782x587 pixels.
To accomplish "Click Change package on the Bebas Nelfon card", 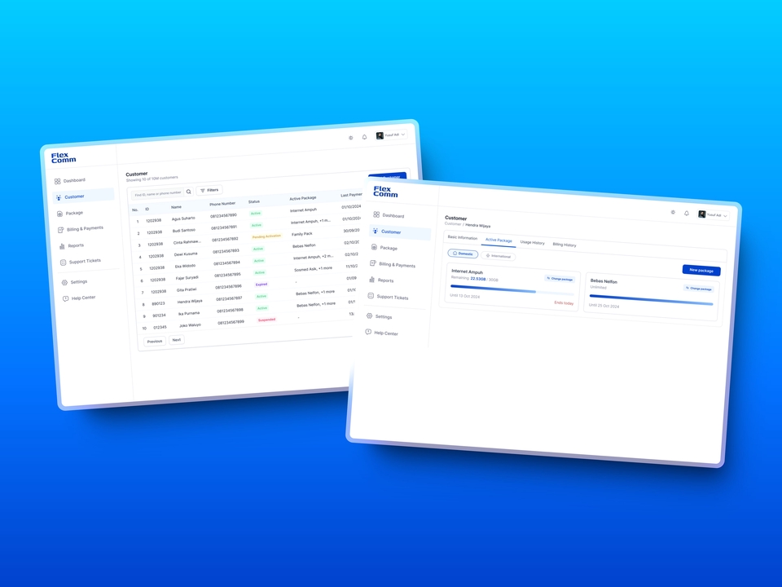I will (698, 289).
